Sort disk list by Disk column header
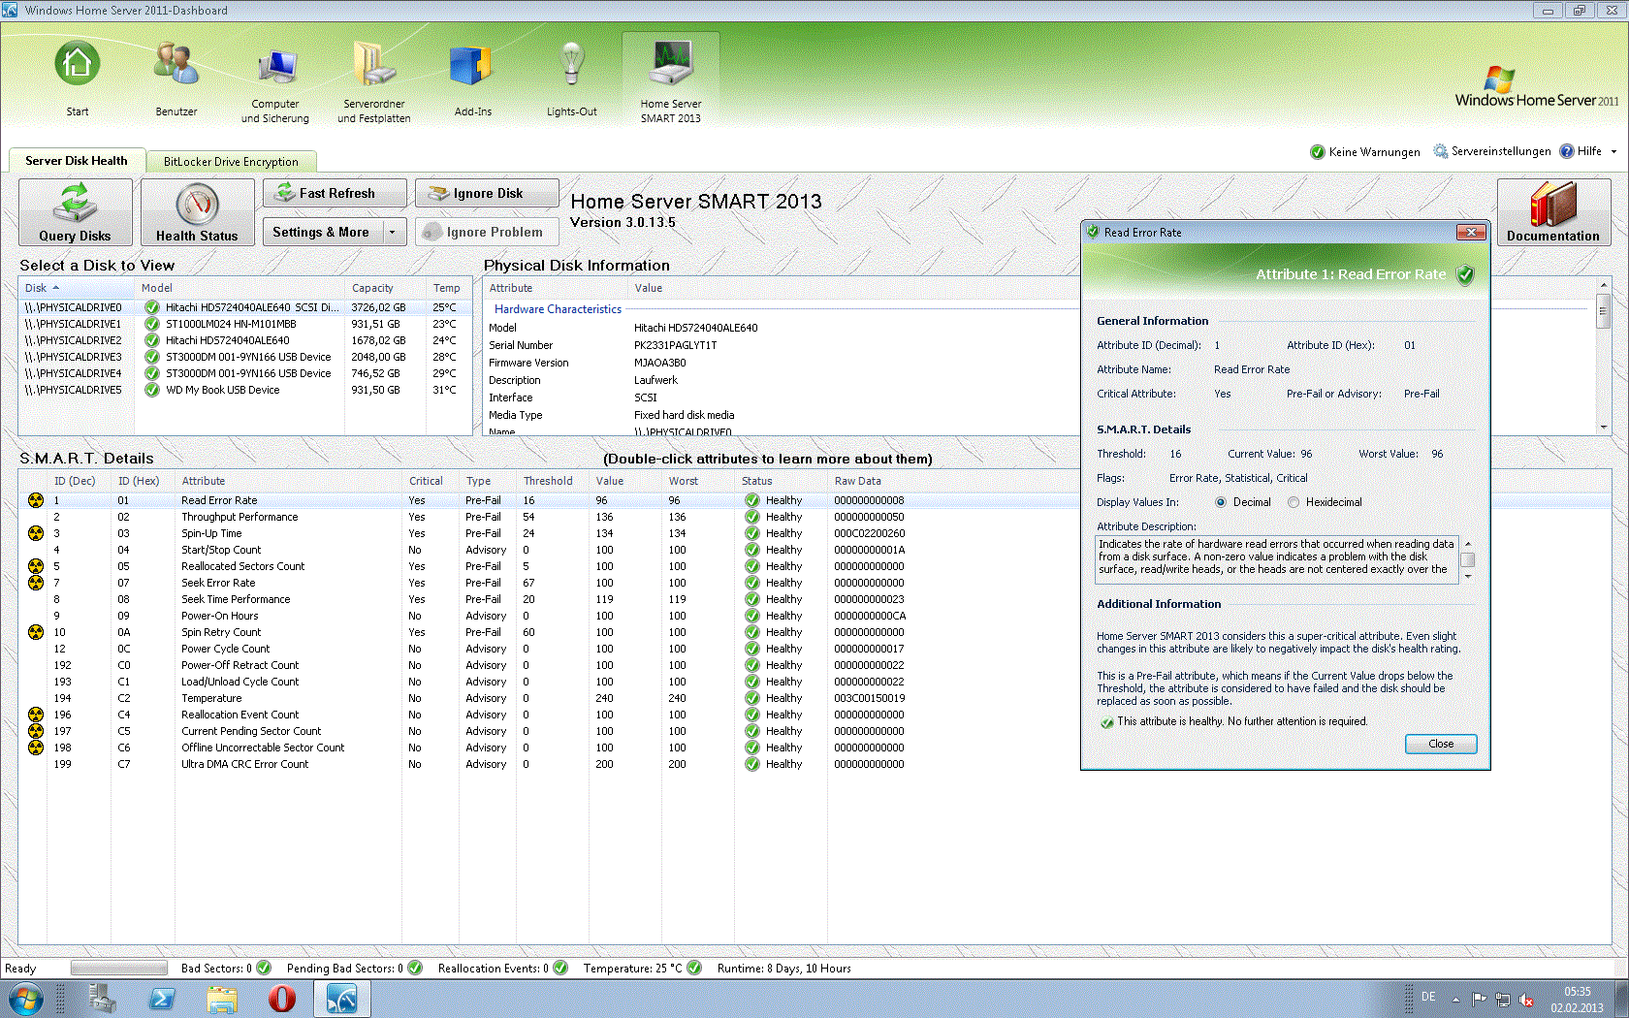Viewport: 1629px width, 1018px height. click(77, 288)
